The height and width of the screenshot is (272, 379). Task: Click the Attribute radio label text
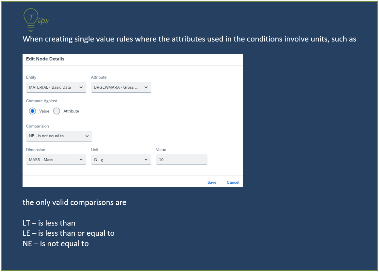click(71, 111)
